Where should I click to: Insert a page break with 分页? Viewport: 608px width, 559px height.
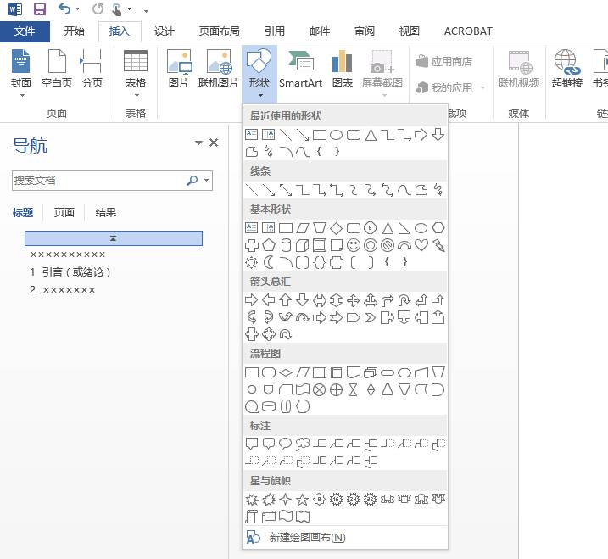[x=92, y=69]
